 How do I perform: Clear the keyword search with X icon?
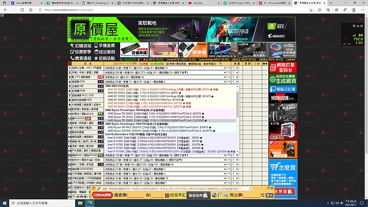[250, 189]
